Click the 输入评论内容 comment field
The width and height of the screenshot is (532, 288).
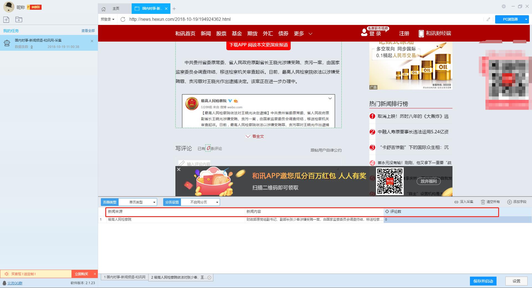[x=258, y=163]
